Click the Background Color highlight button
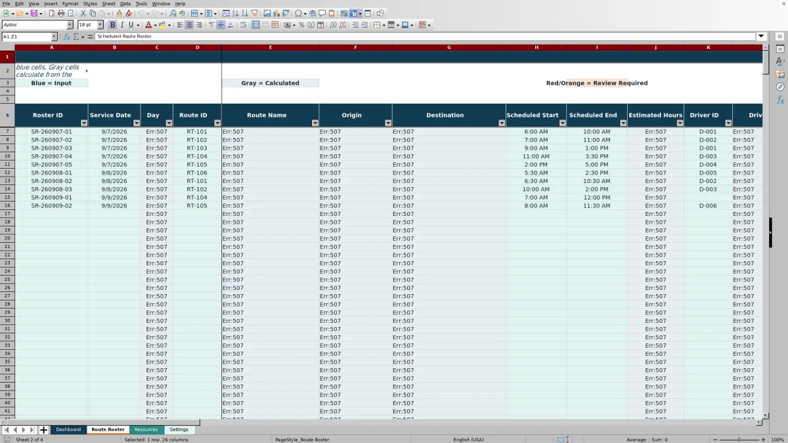Viewport: 788px width, 443px height. click(x=162, y=25)
